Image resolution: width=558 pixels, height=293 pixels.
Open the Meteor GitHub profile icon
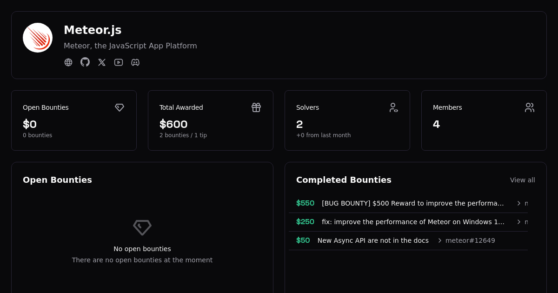pos(85,62)
